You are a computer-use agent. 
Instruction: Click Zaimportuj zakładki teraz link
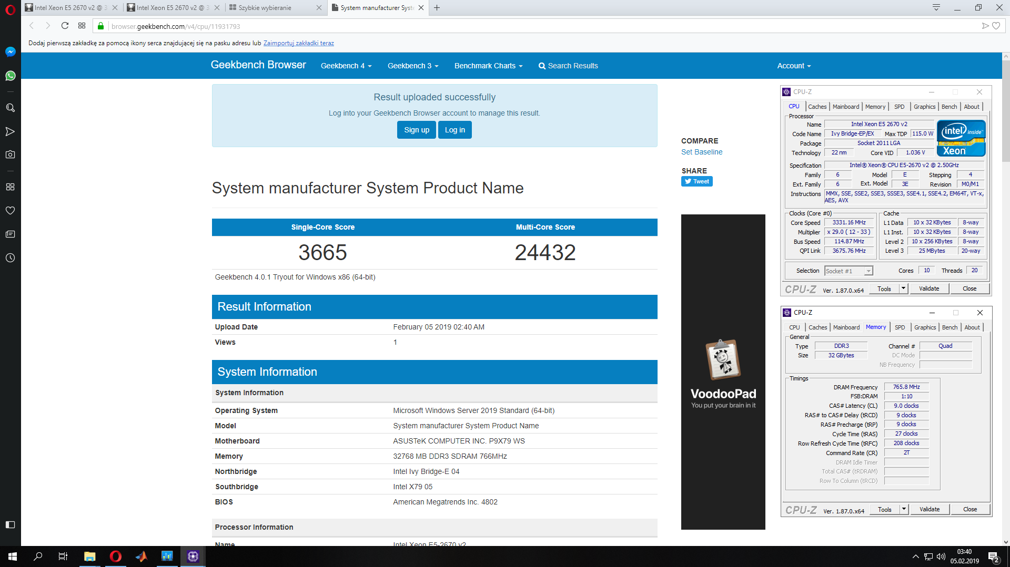(298, 43)
